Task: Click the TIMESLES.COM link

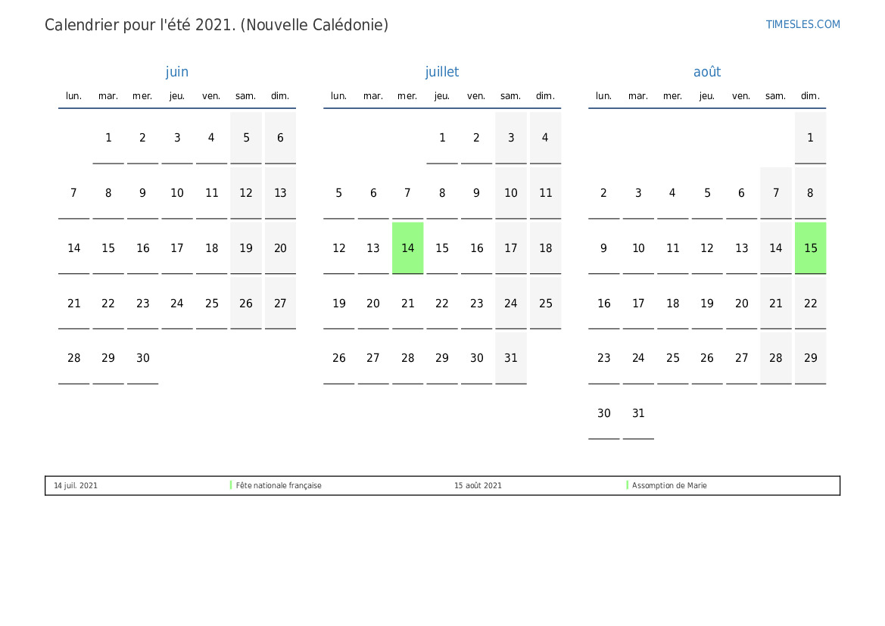Action: pyautogui.click(x=802, y=24)
